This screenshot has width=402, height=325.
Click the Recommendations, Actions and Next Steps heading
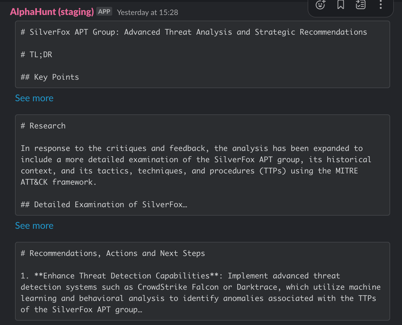113,253
